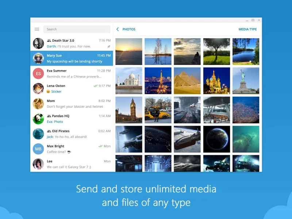Click 'We can call it Galaxy Star 7' text
The image size is (292, 219).
pos(69,167)
